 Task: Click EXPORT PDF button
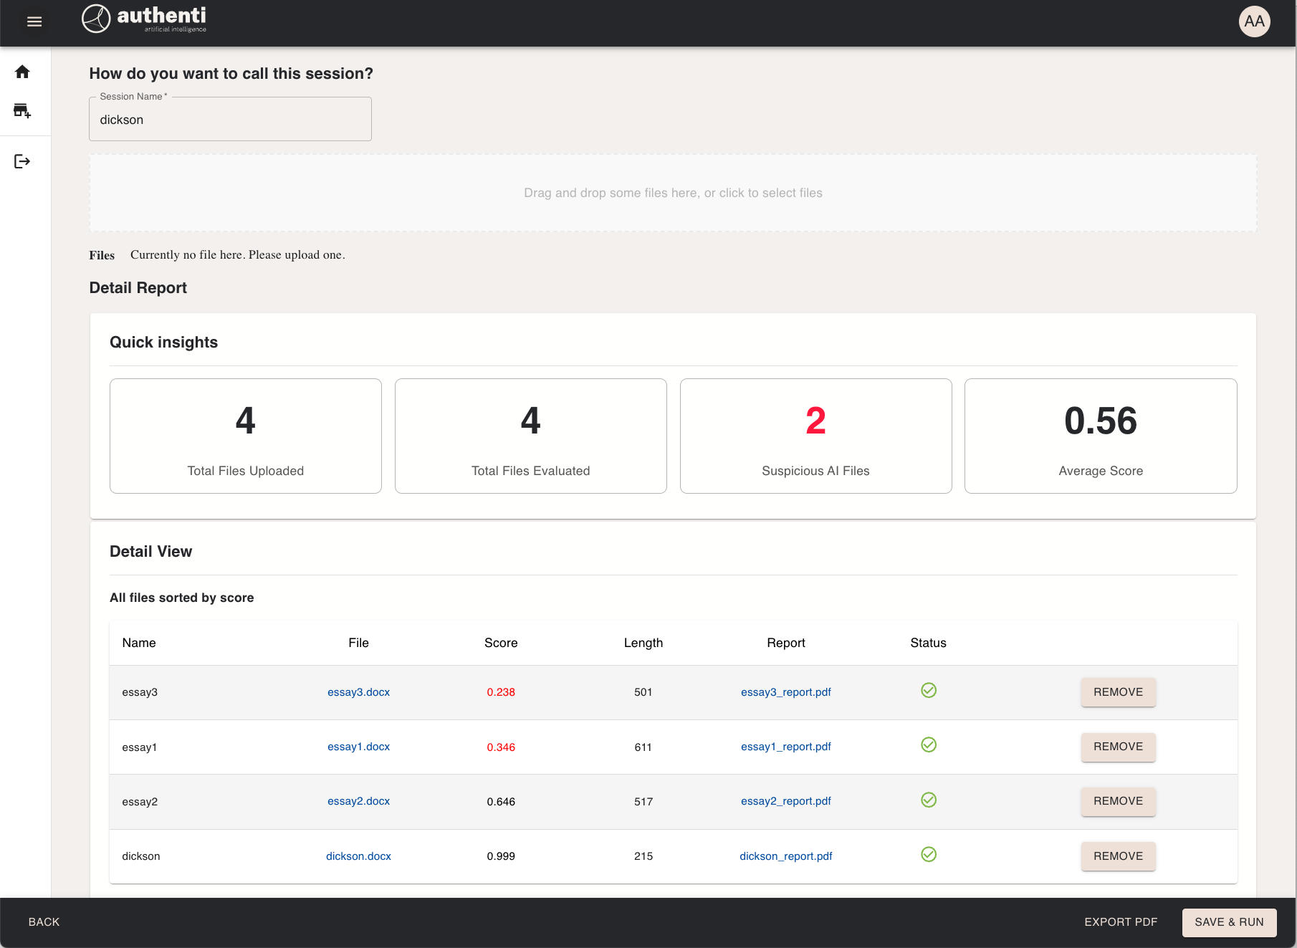pyautogui.click(x=1121, y=922)
